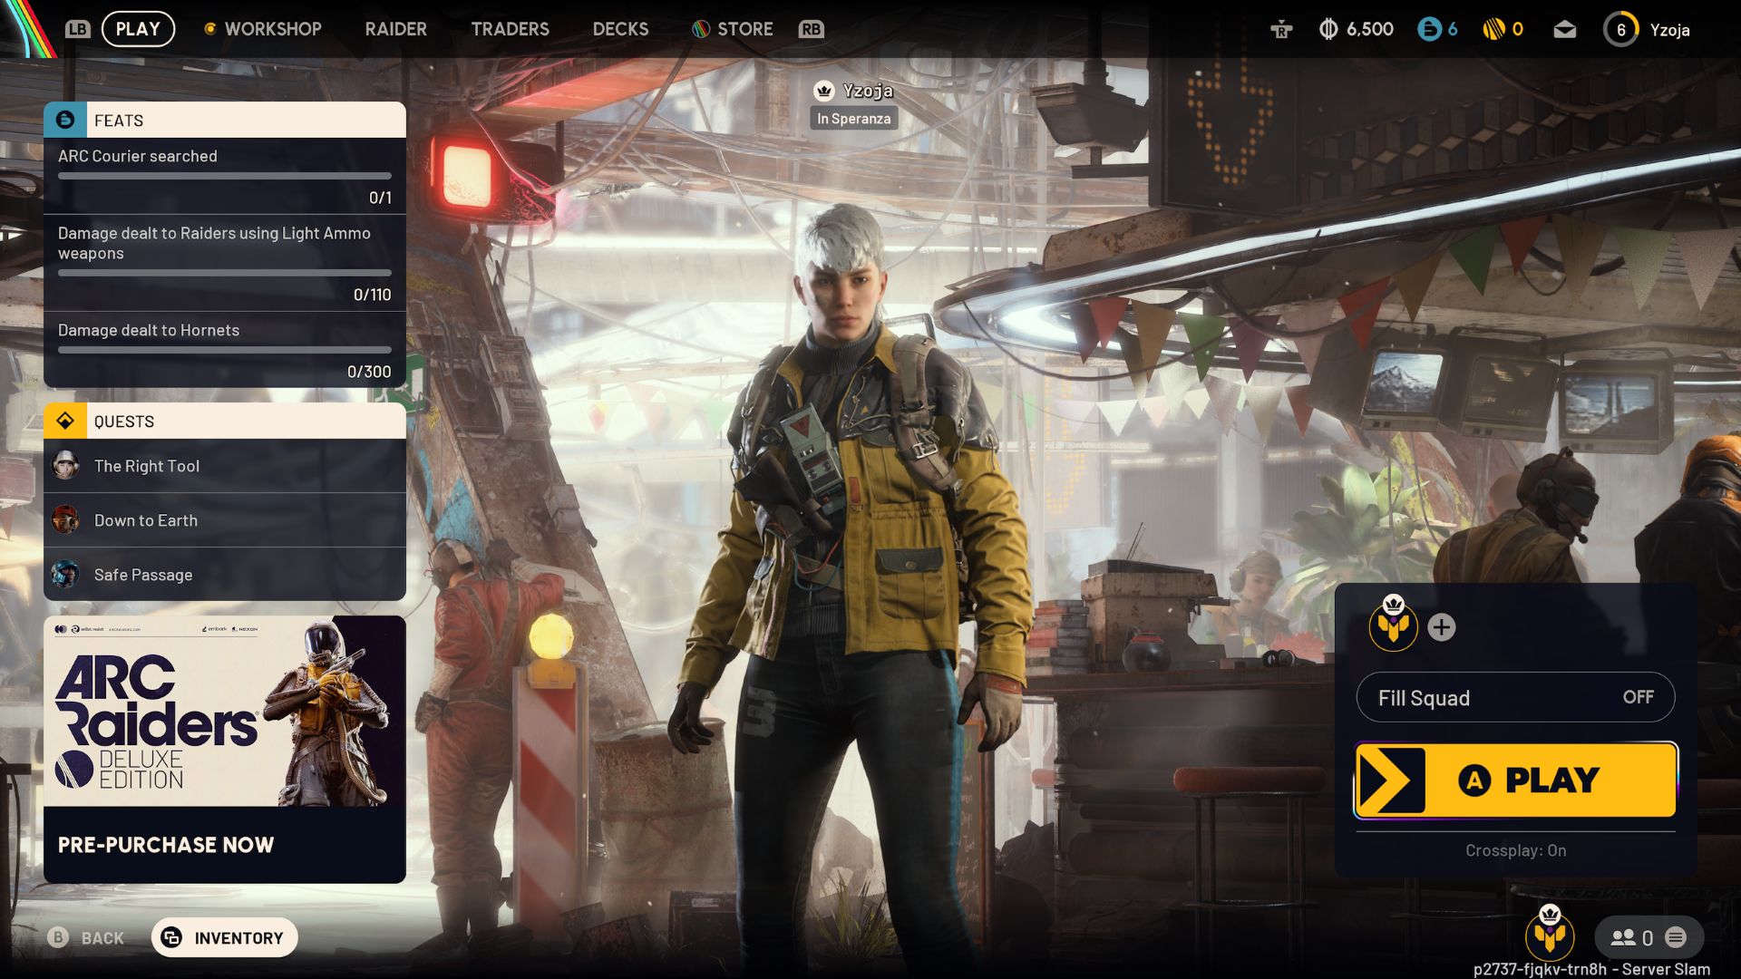Click the yellow striped currency icon
The image size is (1741, 979).
pos(1493,29)
